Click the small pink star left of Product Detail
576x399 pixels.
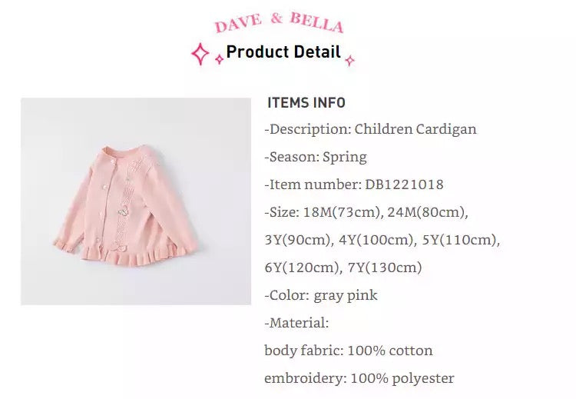[x=220, y=59]
